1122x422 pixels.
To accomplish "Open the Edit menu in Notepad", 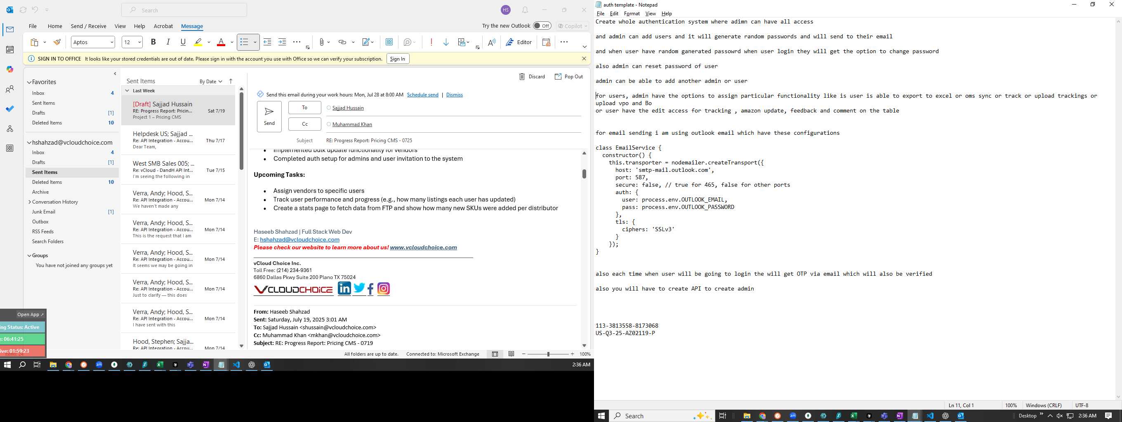I will [614, 14].
